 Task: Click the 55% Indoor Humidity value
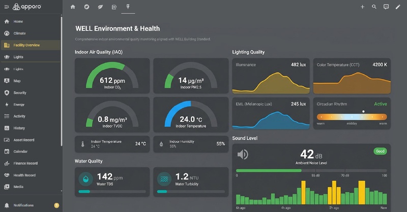[221, 144]
